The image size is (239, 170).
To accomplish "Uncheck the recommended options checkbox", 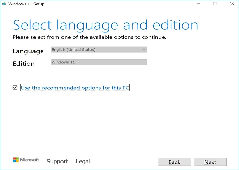I will tap(15, 88).
